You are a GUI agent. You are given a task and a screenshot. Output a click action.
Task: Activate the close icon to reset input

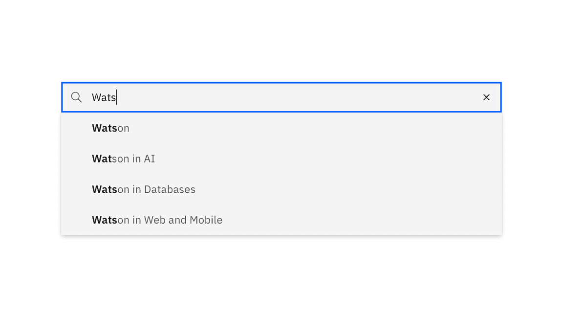(486, 97)
